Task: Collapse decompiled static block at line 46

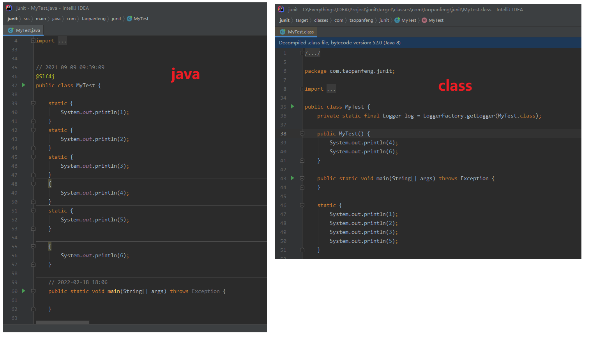Action: (x=302, y=205)
